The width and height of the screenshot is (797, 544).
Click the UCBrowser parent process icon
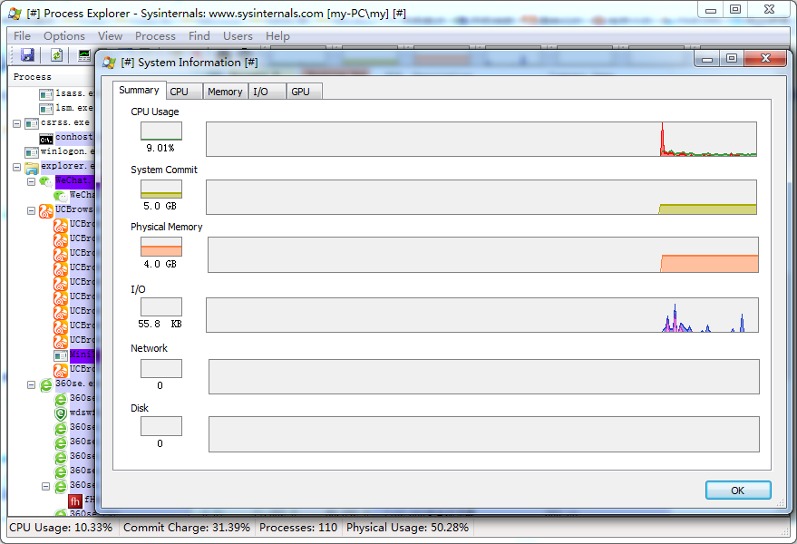[x=46, y=210]
